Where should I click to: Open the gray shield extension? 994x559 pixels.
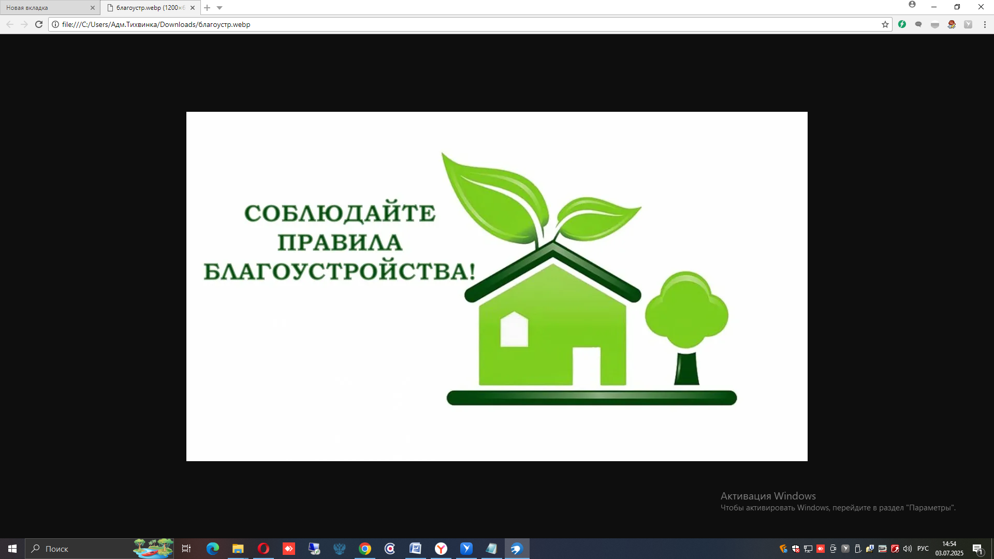(935, 24)
